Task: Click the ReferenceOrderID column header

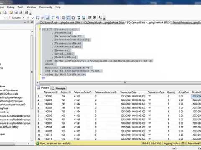Action: tap(82, 92)
